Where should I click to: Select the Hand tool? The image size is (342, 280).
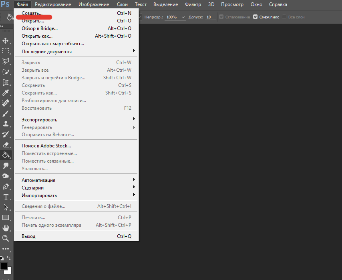pyautogui.click(x=6, y=228)
